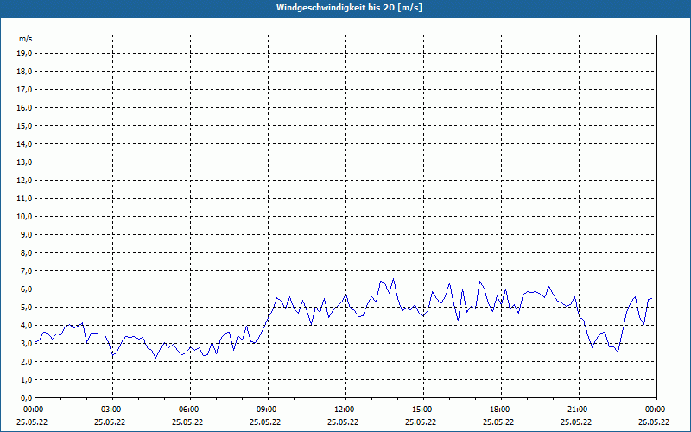This screenshot has width=691, height=432.
Task: Click the 25.05.22 date under 18:00
Action: [x=498, y=422]
